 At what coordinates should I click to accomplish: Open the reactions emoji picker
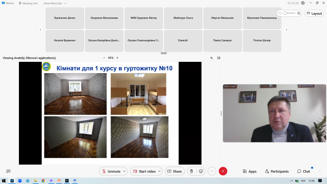click(201, 171)
